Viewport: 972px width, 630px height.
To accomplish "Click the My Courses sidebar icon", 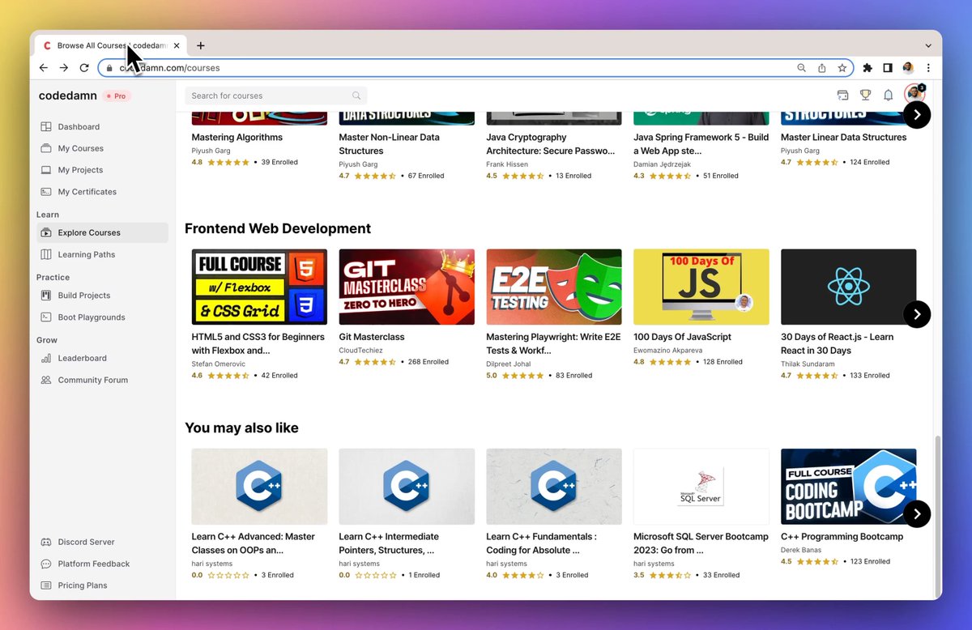I will pos(46,149).
